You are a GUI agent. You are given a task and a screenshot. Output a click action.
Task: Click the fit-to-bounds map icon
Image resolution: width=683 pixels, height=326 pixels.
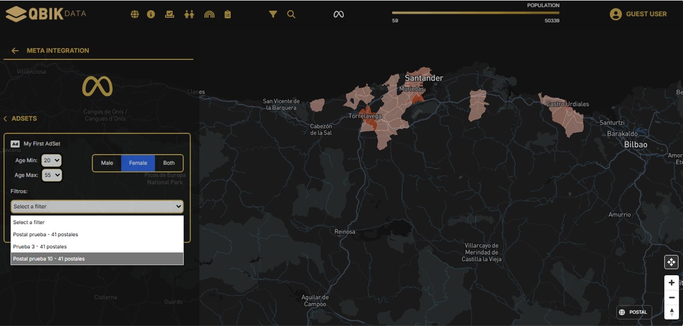point(672,262)
